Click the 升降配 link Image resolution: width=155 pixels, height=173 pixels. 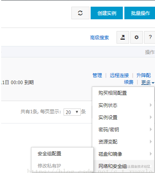tap(144, 75)
